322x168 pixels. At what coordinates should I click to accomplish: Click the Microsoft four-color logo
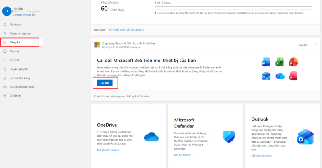pos(97,45)
